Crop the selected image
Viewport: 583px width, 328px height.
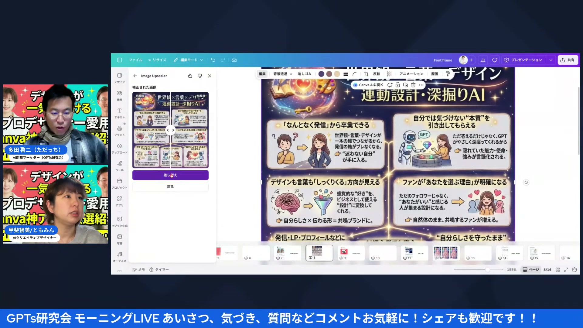[x=366, y=74]
